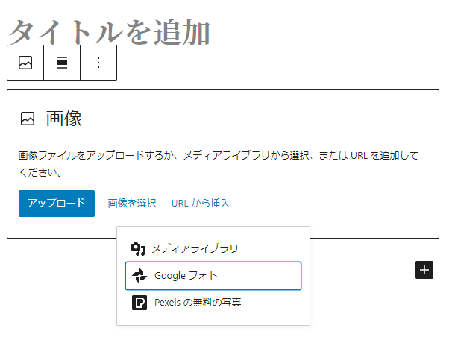
Task: Choose Google フォト menu entry
Action: (213, 276)
